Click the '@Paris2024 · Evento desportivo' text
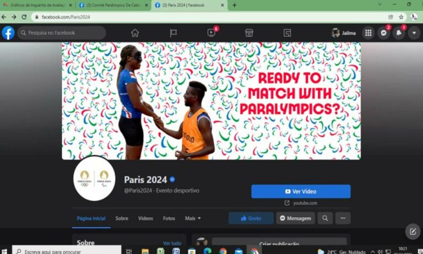This screenshot has width=423, height=254. pos(161,191)
